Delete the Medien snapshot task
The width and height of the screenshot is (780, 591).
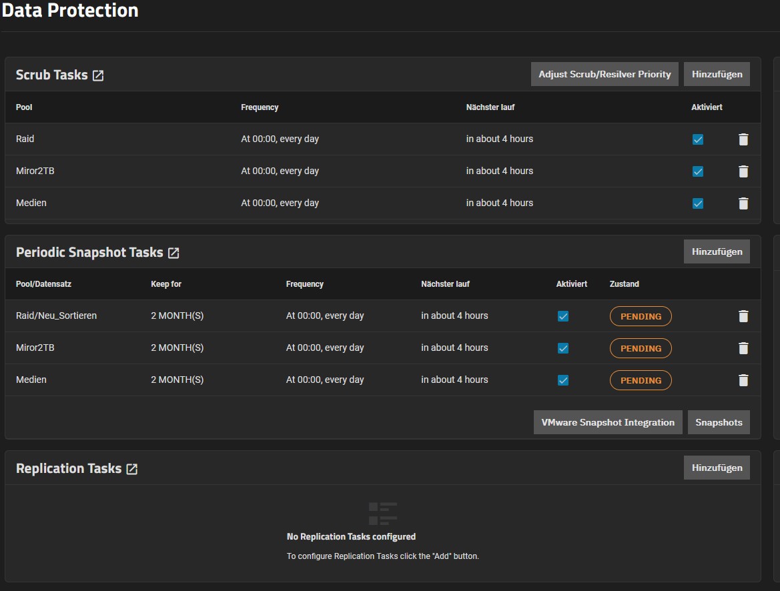point(743,380)
